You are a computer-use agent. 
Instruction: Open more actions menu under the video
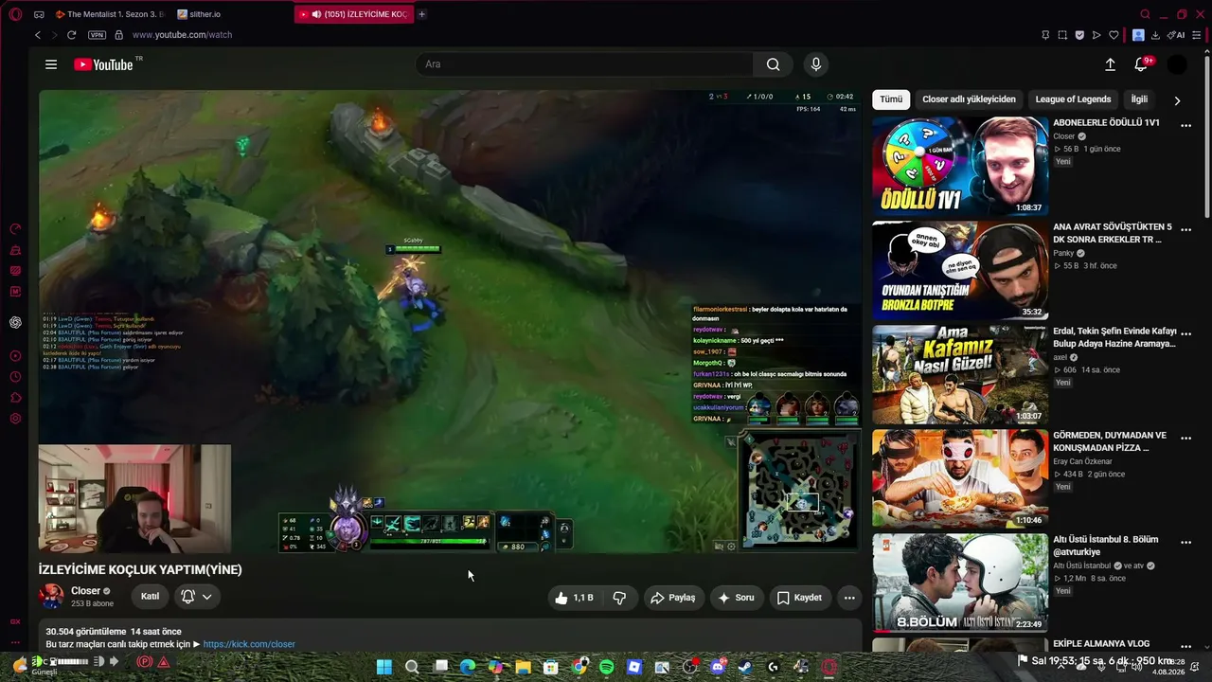tap(849, 598)
